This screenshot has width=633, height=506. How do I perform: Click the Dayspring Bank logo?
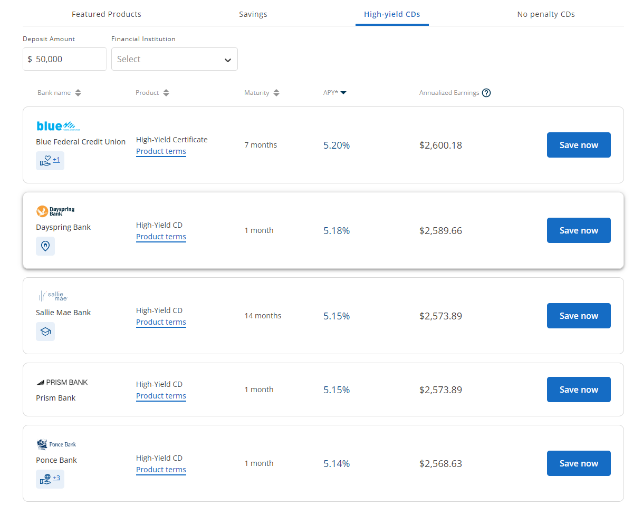(55, 211)
